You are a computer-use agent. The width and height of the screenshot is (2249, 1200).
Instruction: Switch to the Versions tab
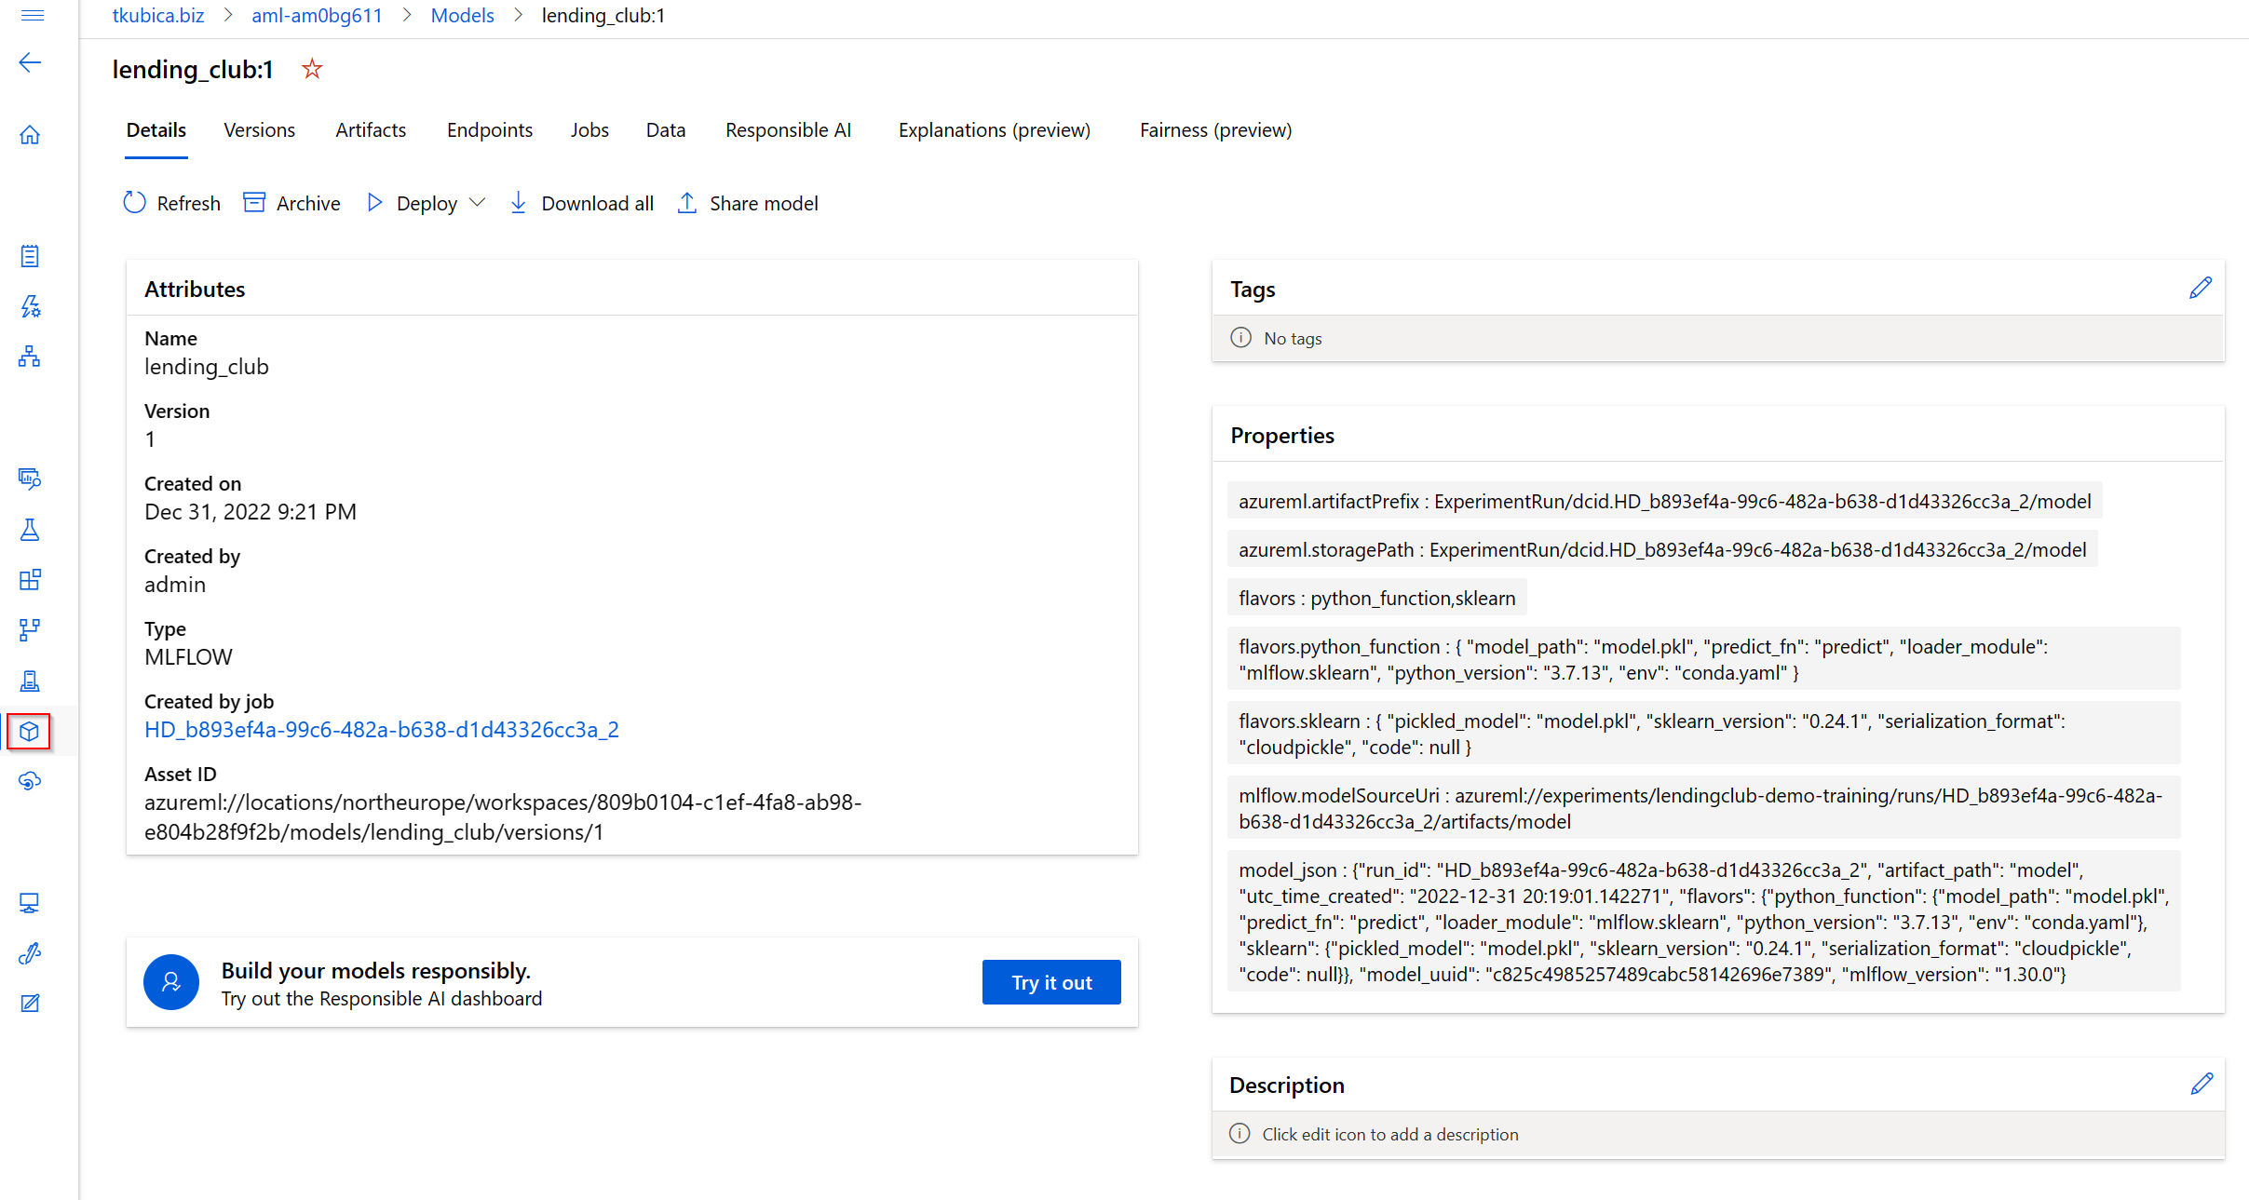pos(259,130)
